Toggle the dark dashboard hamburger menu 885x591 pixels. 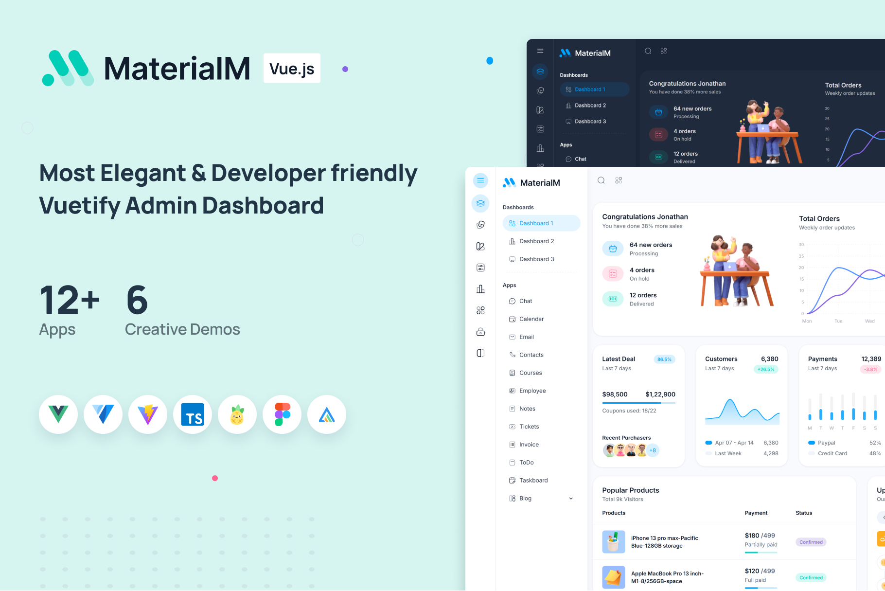coord(540,51)
